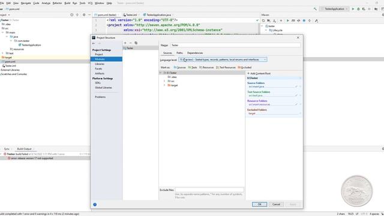Click the Maven run goal play icon
This screenshot has height=216, width=384.
pos(288,21)
